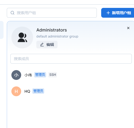Image resolution: width=134 pixels, height=128 pixels.
Task: Click the highlighted item in the left sidebar
Action: [x=2, y=30]
